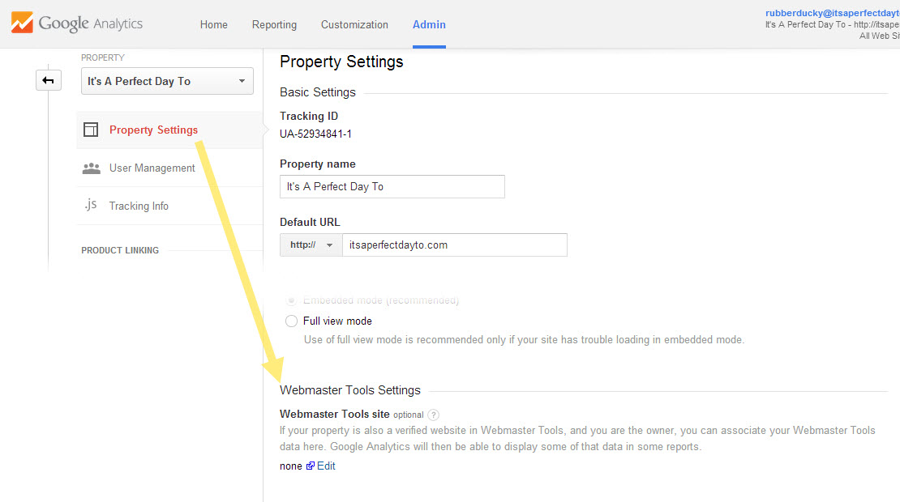The width and height of the screenshot is (900, 502).
Task: Click into the Property name field
Action: click(x=392, y=186)
